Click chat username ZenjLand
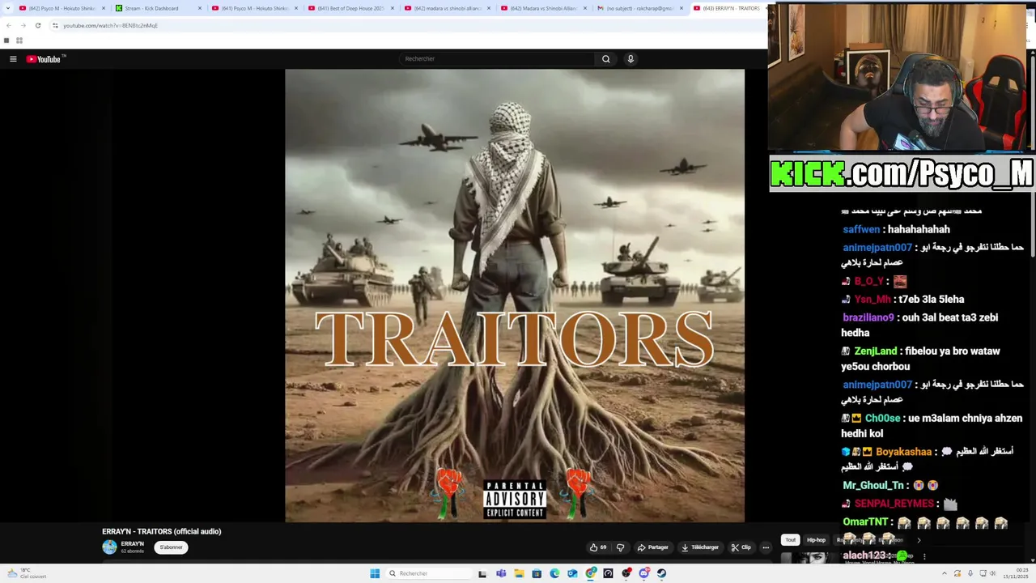Image resolution: width=1036 pixels, height=583 pixels. (876, 351)
